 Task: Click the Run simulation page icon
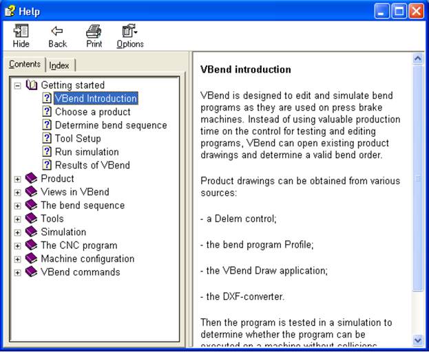[47, 151]
